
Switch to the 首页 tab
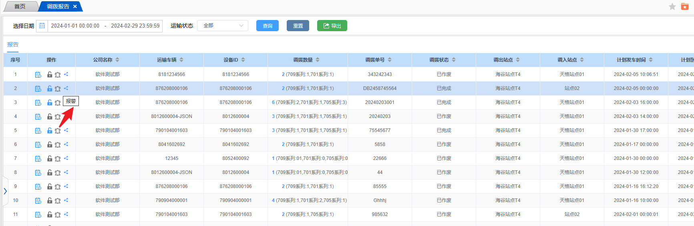pos(20,6)
